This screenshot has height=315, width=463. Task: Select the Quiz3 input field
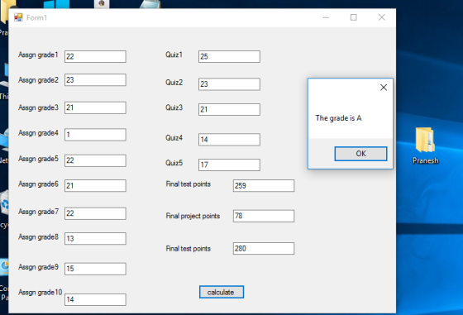(229, 109)
